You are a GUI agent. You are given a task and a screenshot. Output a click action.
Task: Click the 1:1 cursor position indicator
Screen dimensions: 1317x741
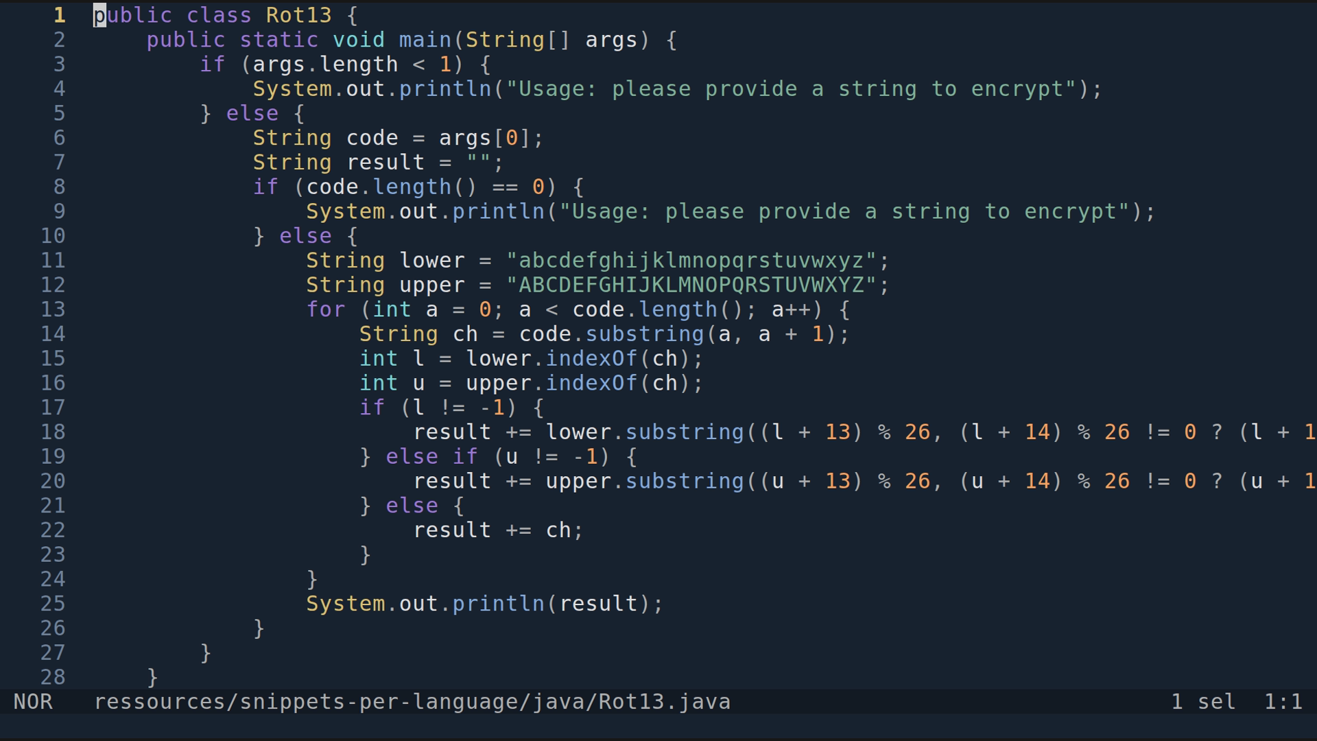coord(1284,702)
